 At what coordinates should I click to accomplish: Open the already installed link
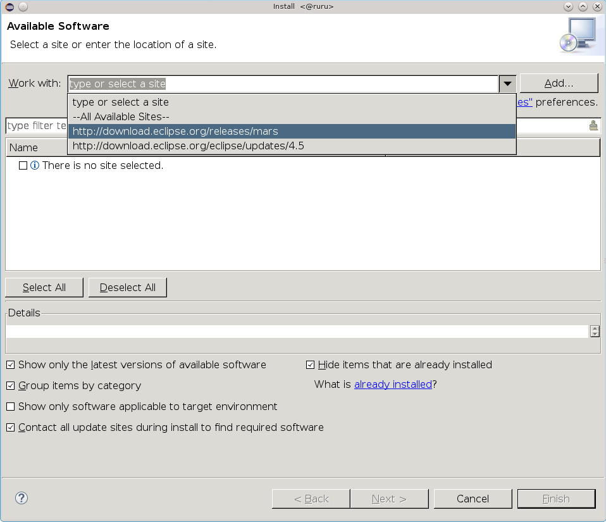click(393, 385)
